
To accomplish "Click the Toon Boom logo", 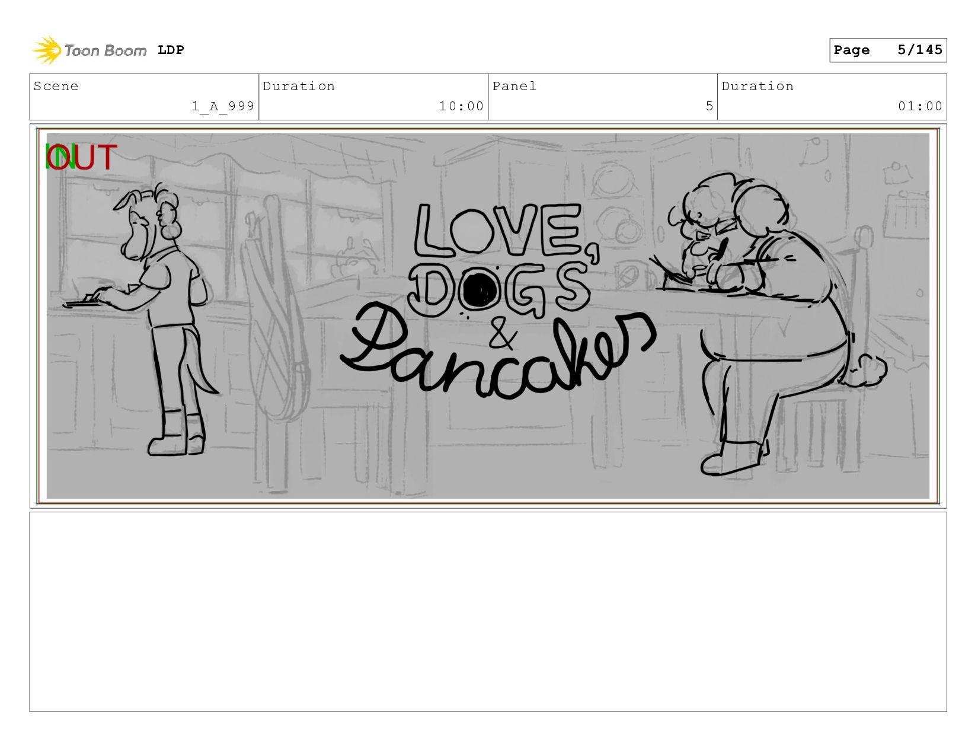I will click(89, 50).
